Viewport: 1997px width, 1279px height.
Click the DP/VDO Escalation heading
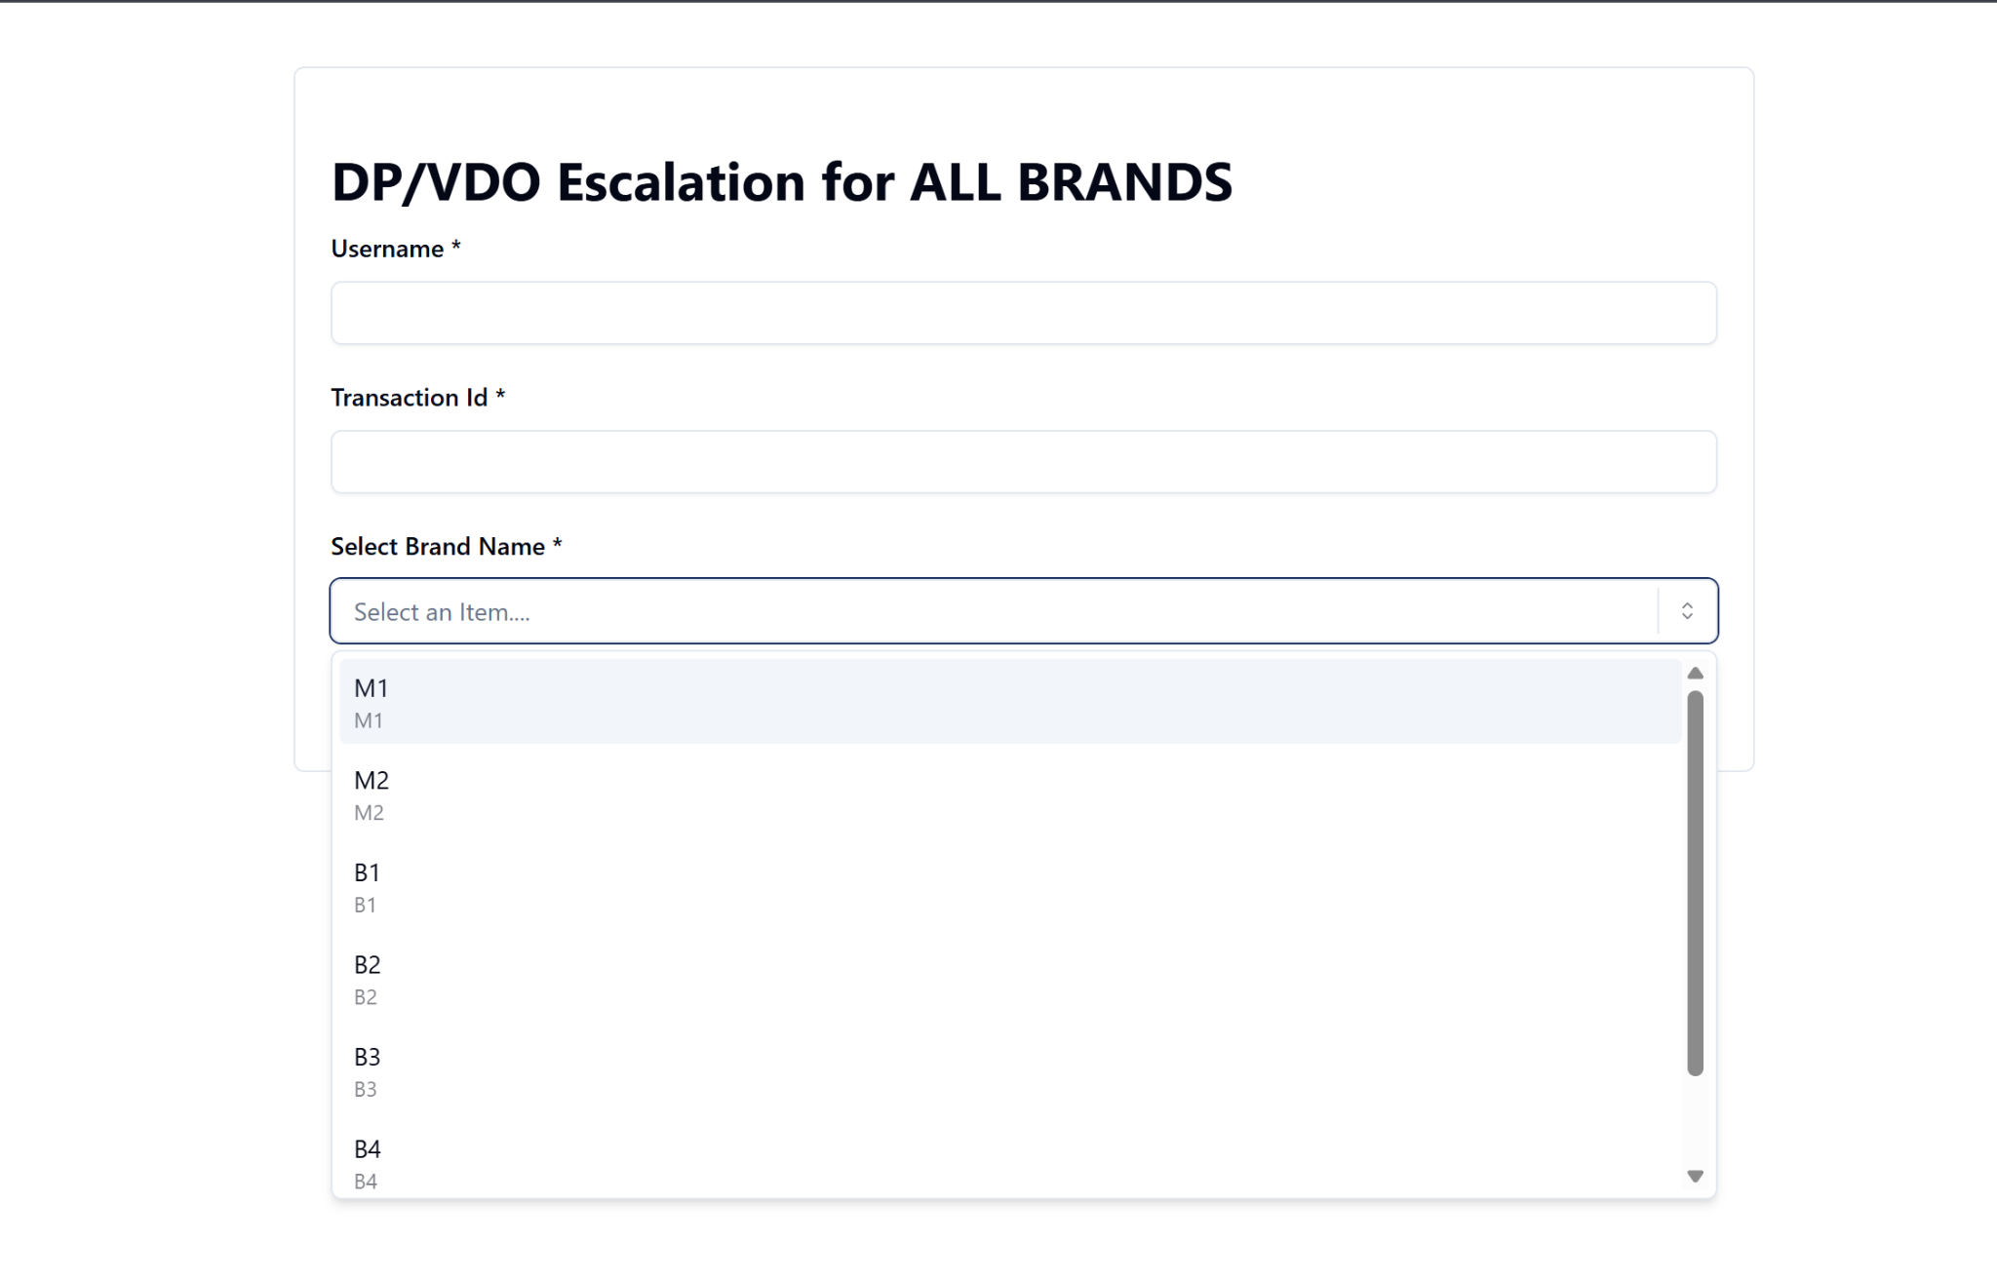[x=781, y=182]
